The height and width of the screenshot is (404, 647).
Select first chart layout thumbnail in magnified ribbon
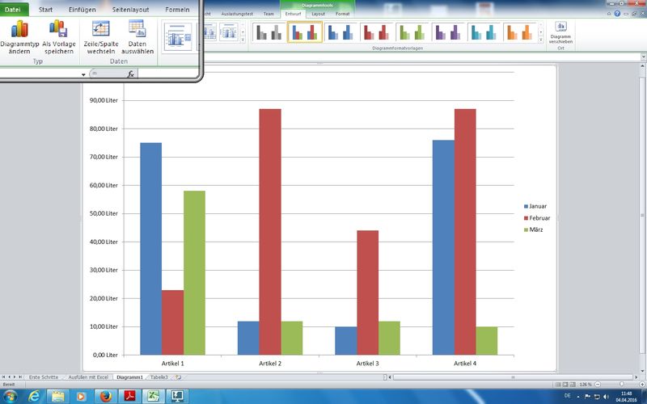[178, 37]
